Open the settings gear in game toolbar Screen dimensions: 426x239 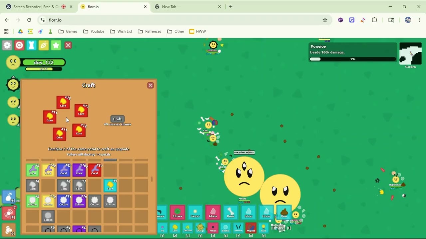(7, 45)
